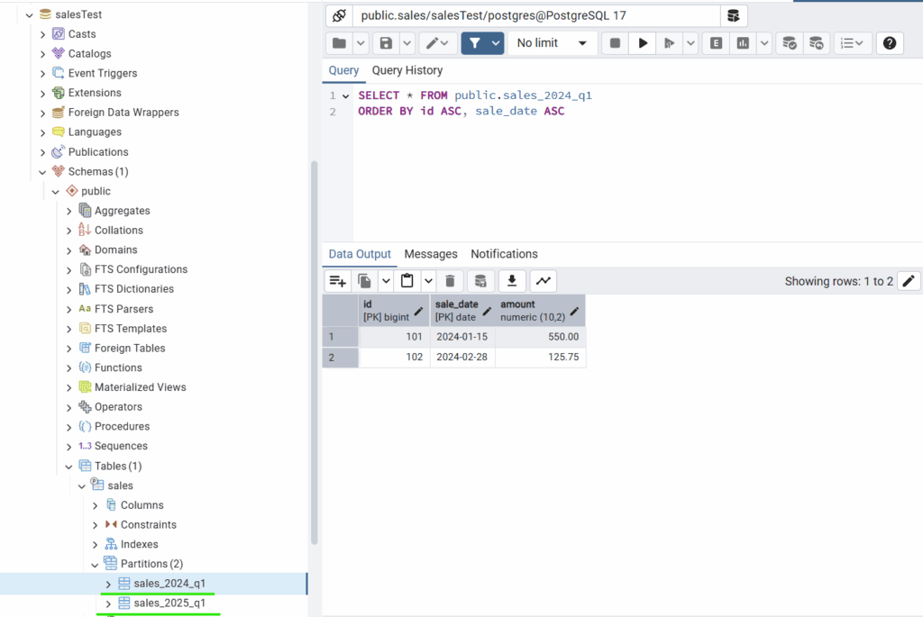Open a graph/chart of the query results
923x617 pixels.
point(542,280)
